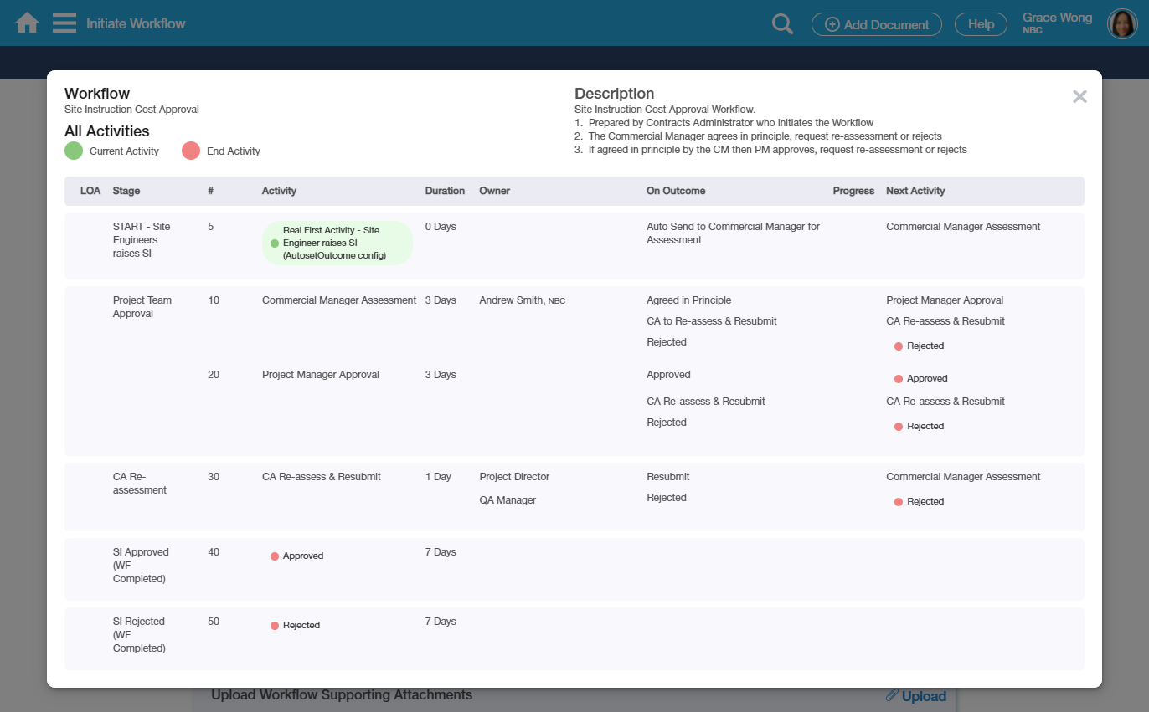This screenshot has width=1149, height=712.
Task: Click the Home icon in header
Action: pyautogui.click(x=28, y=23)
